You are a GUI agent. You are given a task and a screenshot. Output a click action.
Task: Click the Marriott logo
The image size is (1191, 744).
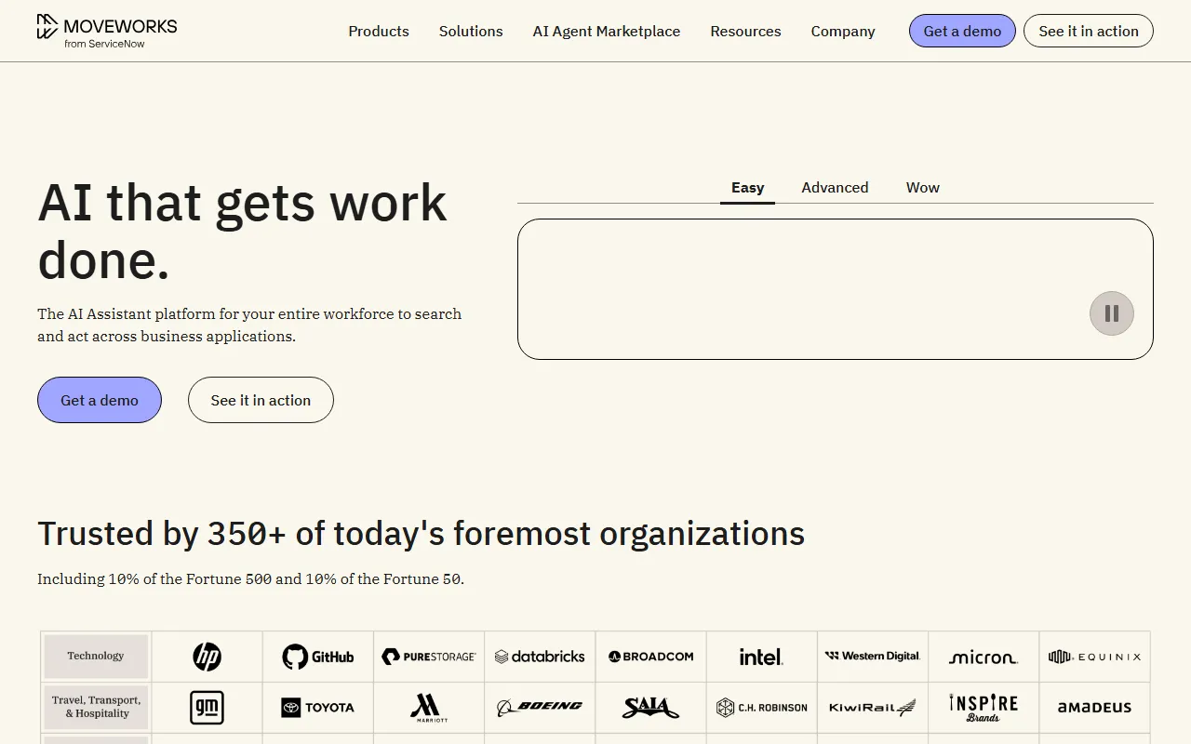coord(429,707)
